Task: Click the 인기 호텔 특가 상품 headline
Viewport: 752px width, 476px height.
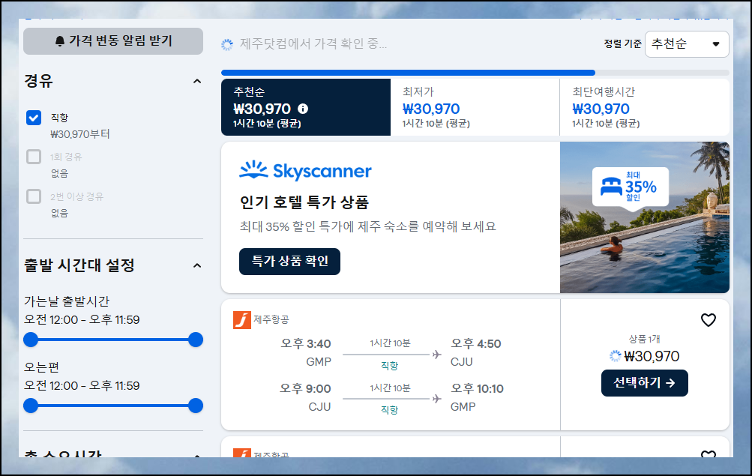Action: tap(304, 202)
